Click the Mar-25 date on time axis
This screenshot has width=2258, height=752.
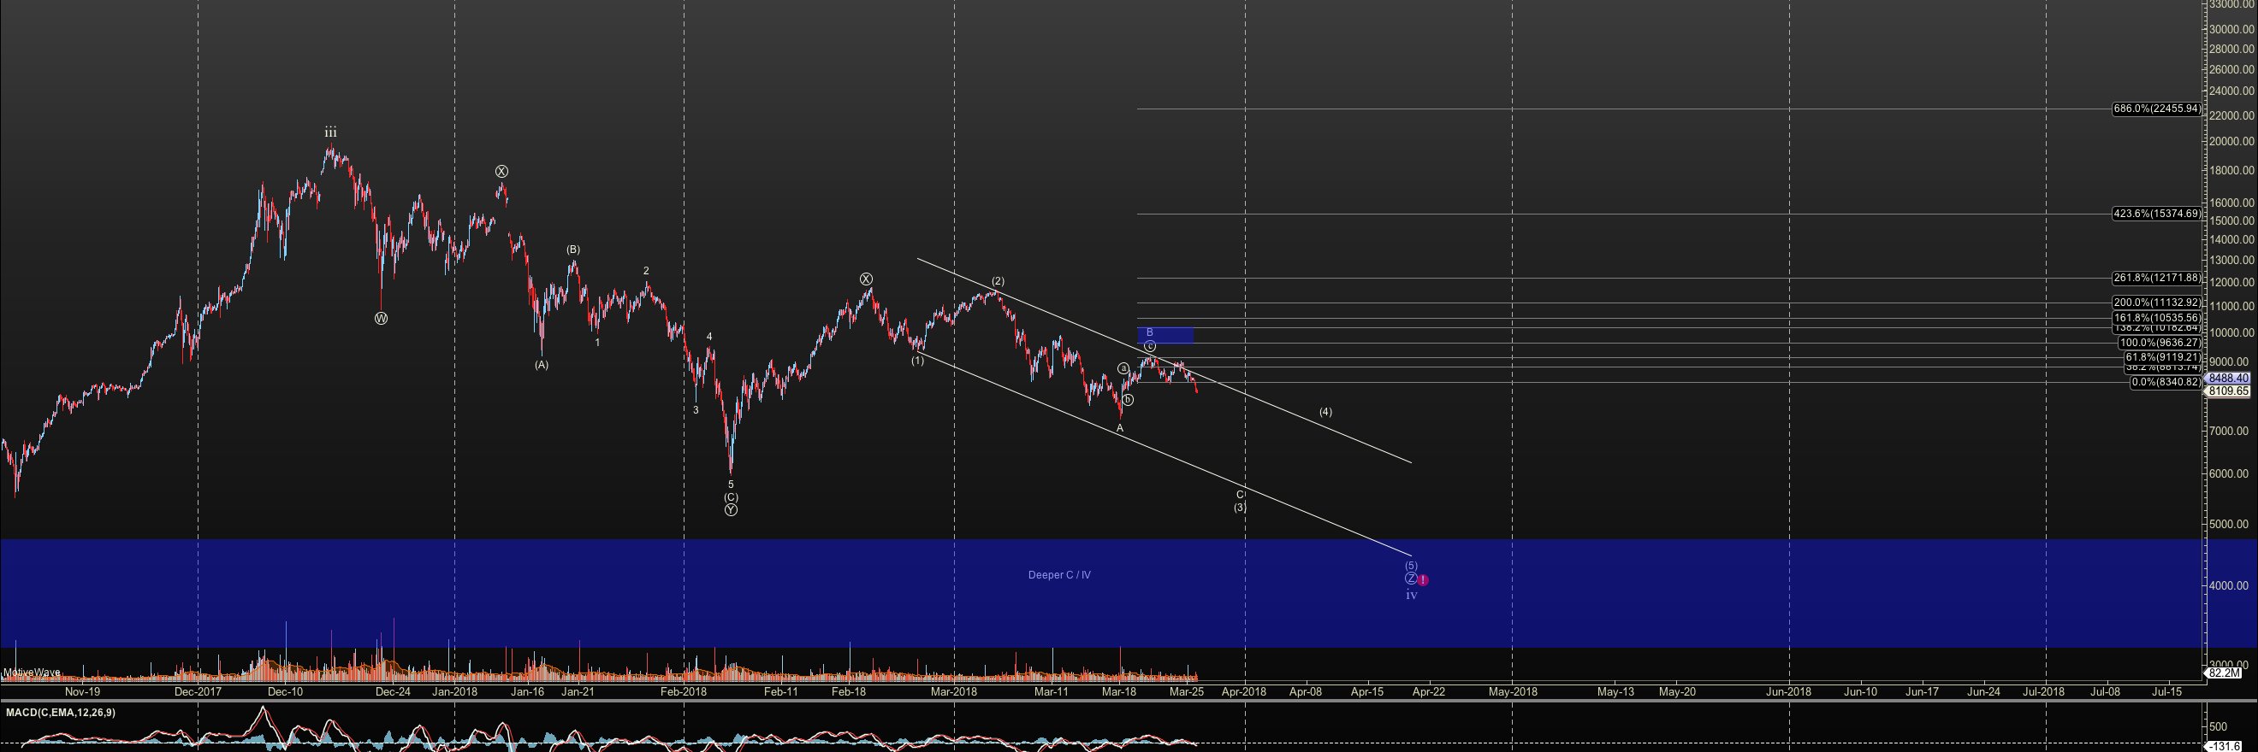pyautogui.click(x=1186, y=691)
